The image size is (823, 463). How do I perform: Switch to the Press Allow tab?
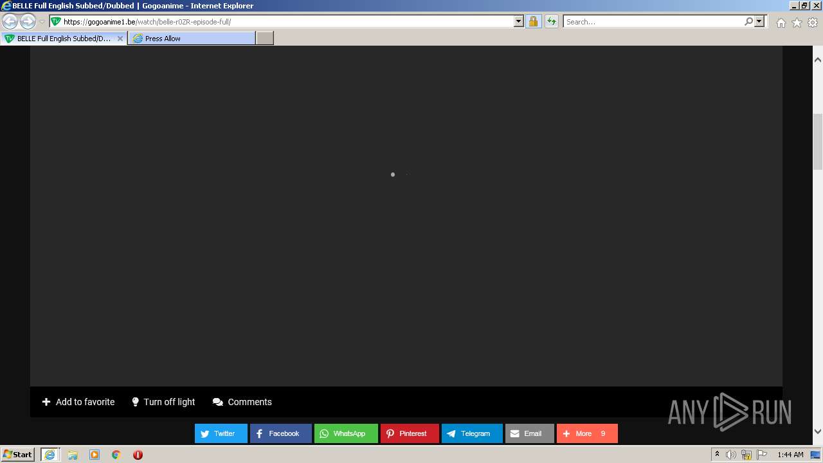(192, 39)
